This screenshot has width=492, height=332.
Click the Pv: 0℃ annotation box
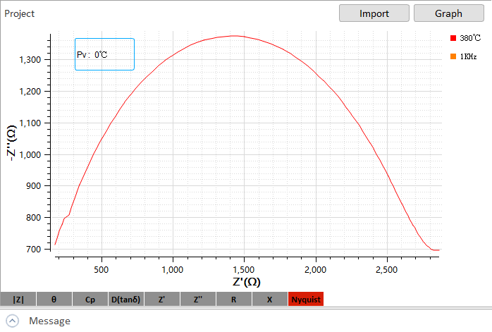click(104, 54)
